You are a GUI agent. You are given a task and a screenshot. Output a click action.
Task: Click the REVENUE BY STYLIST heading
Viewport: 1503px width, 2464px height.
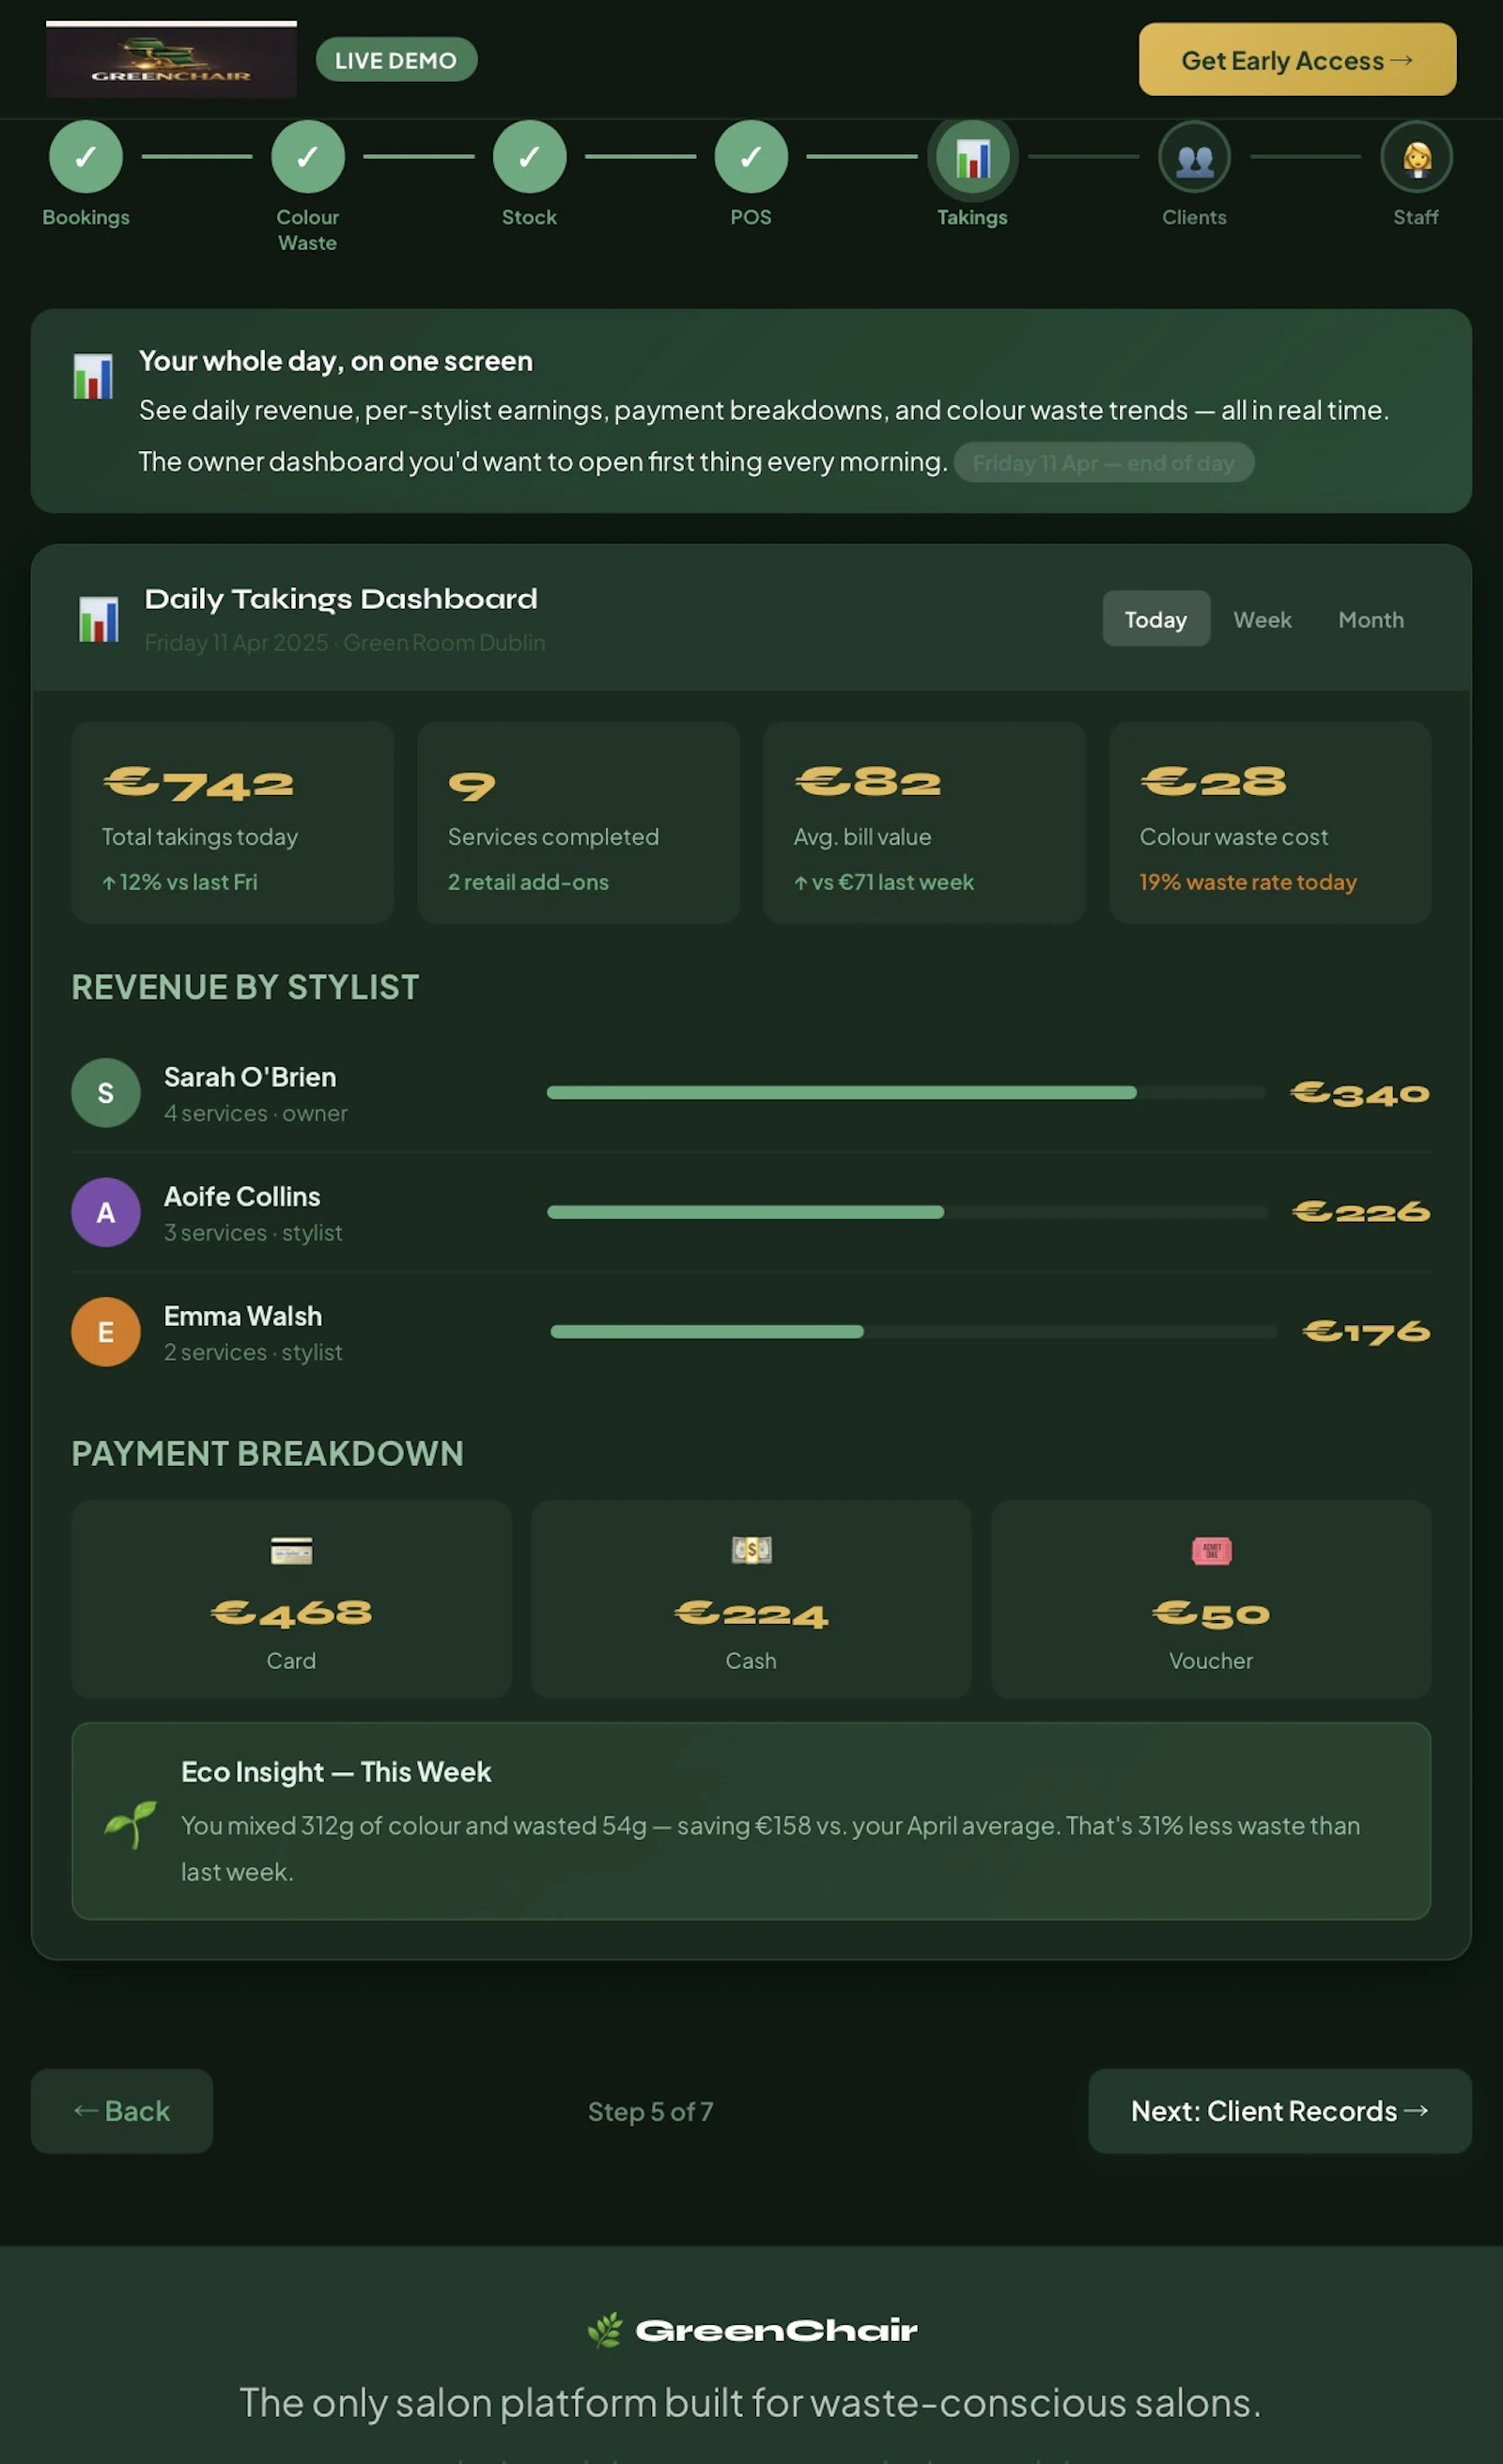pyautogui.click(x=245, y=987)
